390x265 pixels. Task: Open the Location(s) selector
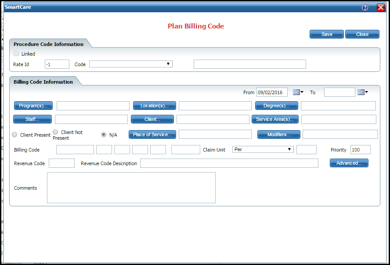pyautogui.click(x=154, y=106)
